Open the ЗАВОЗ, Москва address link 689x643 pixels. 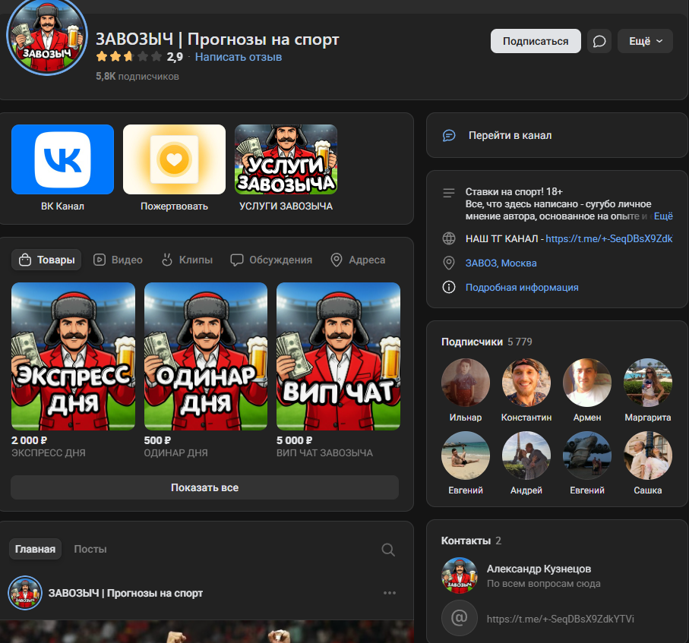point(501,263)
